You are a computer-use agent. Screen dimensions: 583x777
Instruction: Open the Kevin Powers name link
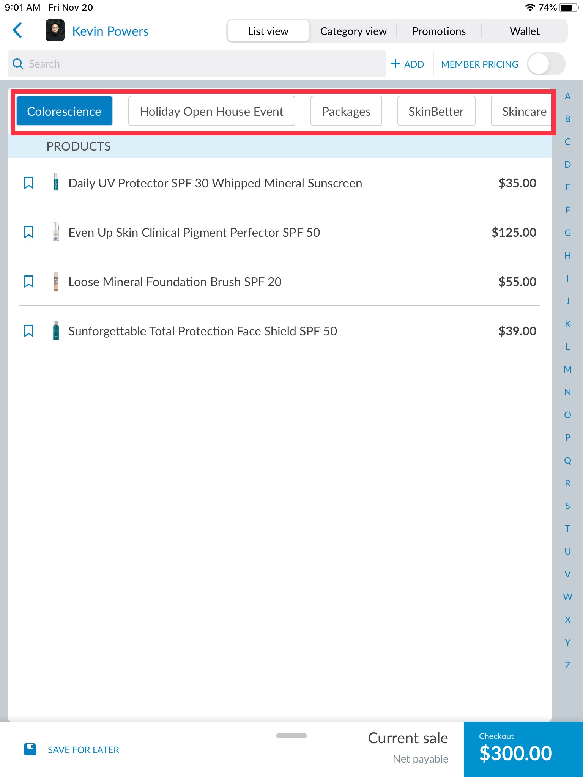pyautogui.click(x=110, y=31)
